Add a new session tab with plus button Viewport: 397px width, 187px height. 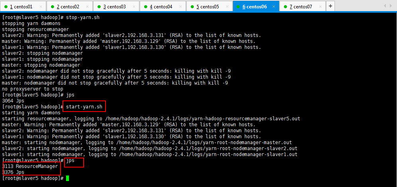[331, 6]
